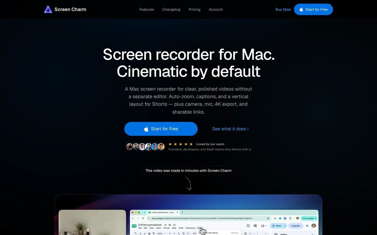
Task: Click the extensions puzzle icon in the demo browser
Action: (x=290, y=218)
